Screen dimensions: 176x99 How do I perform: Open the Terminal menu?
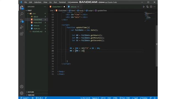[62, 2]
